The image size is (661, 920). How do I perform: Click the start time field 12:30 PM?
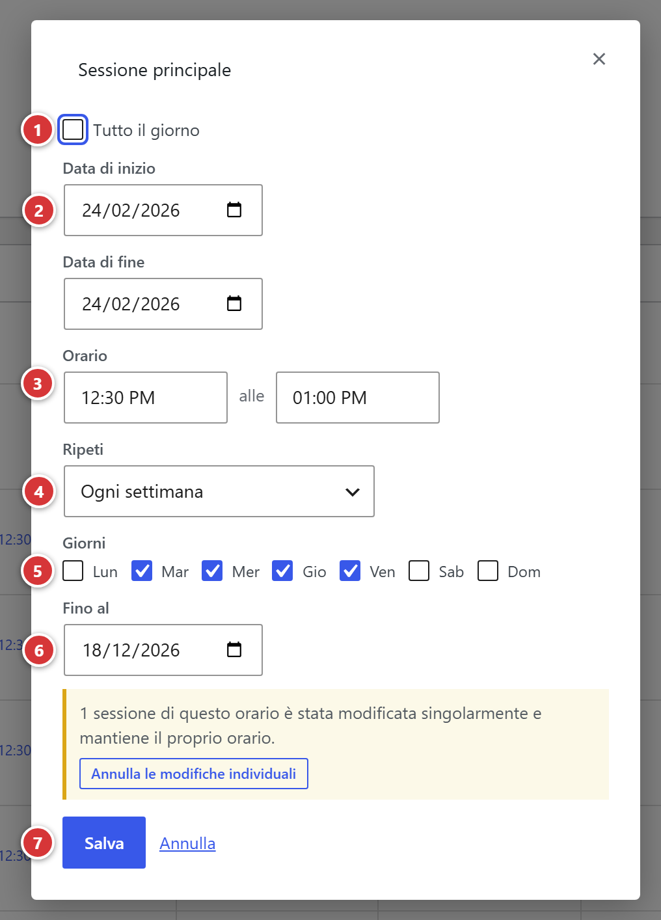click(x=146, y=398)
